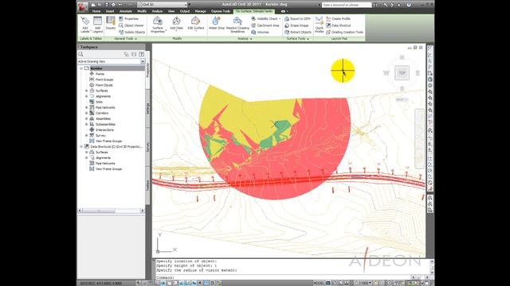This screenshot has height=286, width=510.
Task: Click Data Shortcut in Launch Pad
Action: pyautogui.click(x=338, y=25)
